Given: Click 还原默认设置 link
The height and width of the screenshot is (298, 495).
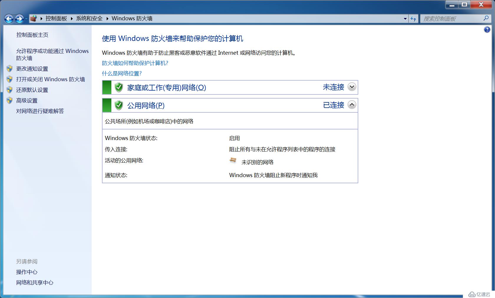Looking at the screenshot, I should point(32,90).
